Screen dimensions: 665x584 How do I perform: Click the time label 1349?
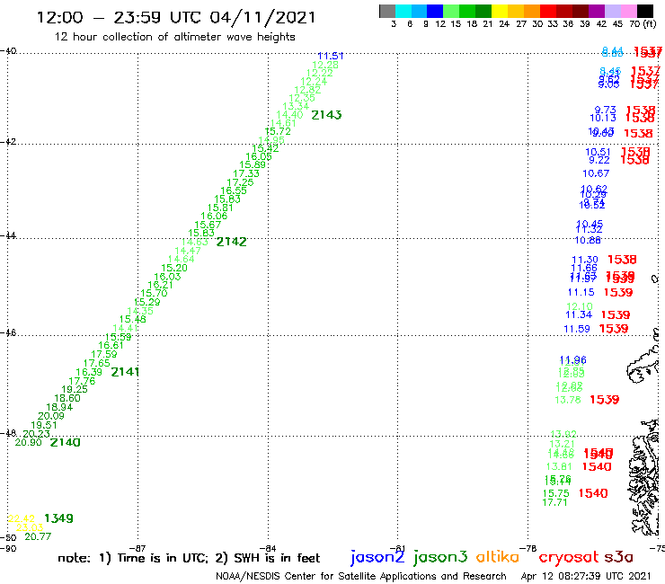click(x=59, y=518)
